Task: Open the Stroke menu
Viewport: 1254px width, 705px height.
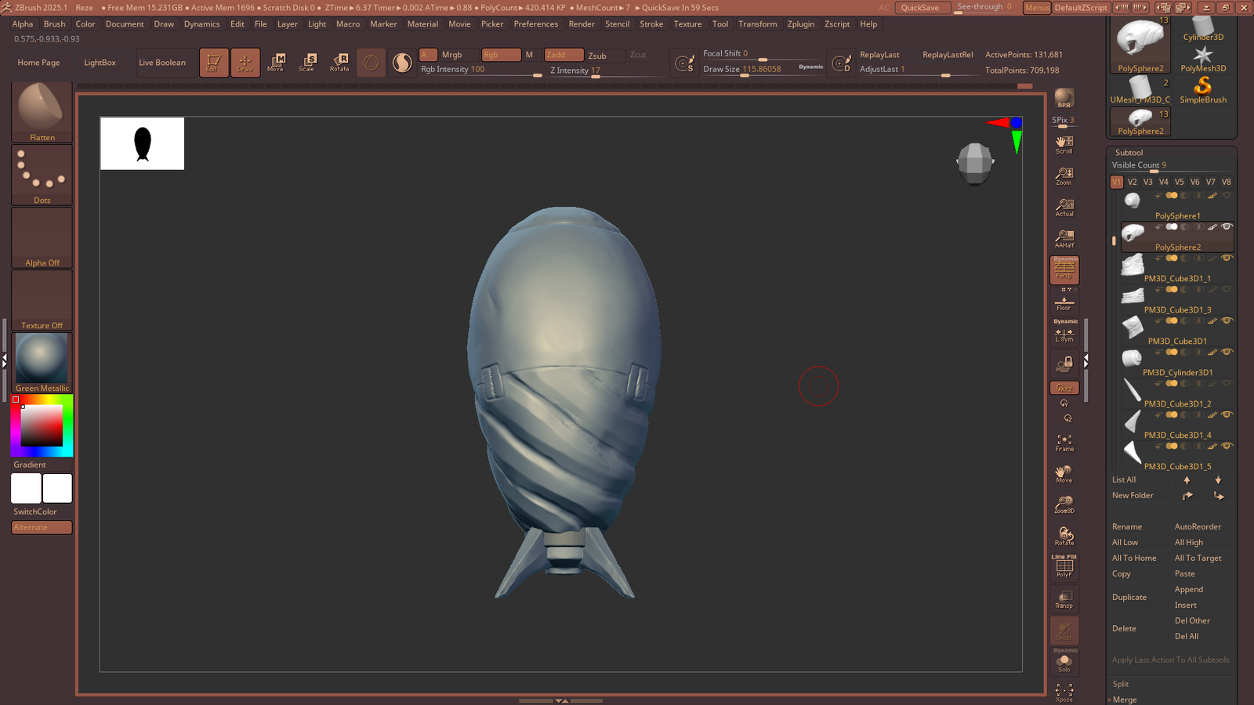Action: click(x=651, y=24)
